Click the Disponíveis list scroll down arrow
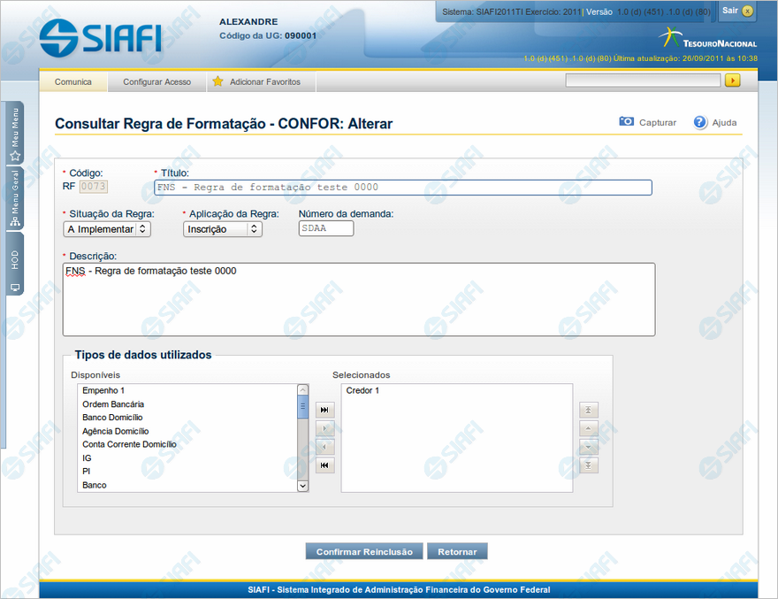This screenshot has height=599, width=778. click(302, 486)
